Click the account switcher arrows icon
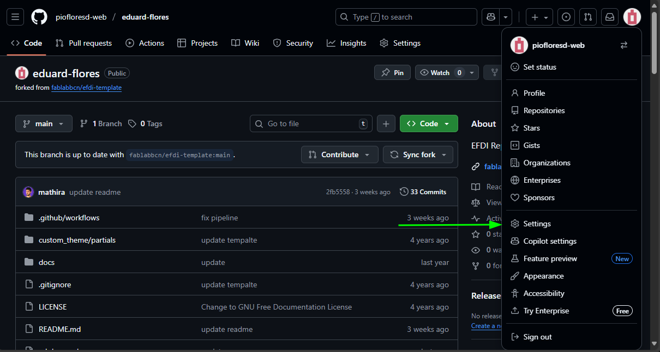 [624, 45]
